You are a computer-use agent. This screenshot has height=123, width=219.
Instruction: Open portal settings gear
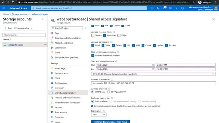tap(170, 8)
